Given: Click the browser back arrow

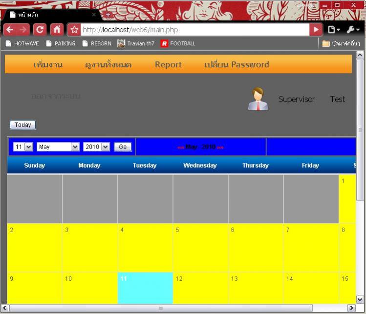Looking at the screenshot, I should (x=10, y=30).
